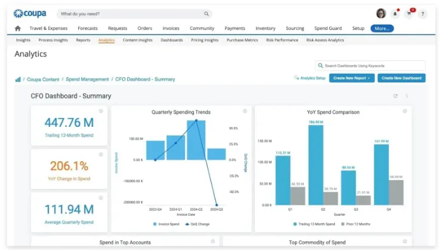Open Coupa Content breadcrumb link

(43, 79)
